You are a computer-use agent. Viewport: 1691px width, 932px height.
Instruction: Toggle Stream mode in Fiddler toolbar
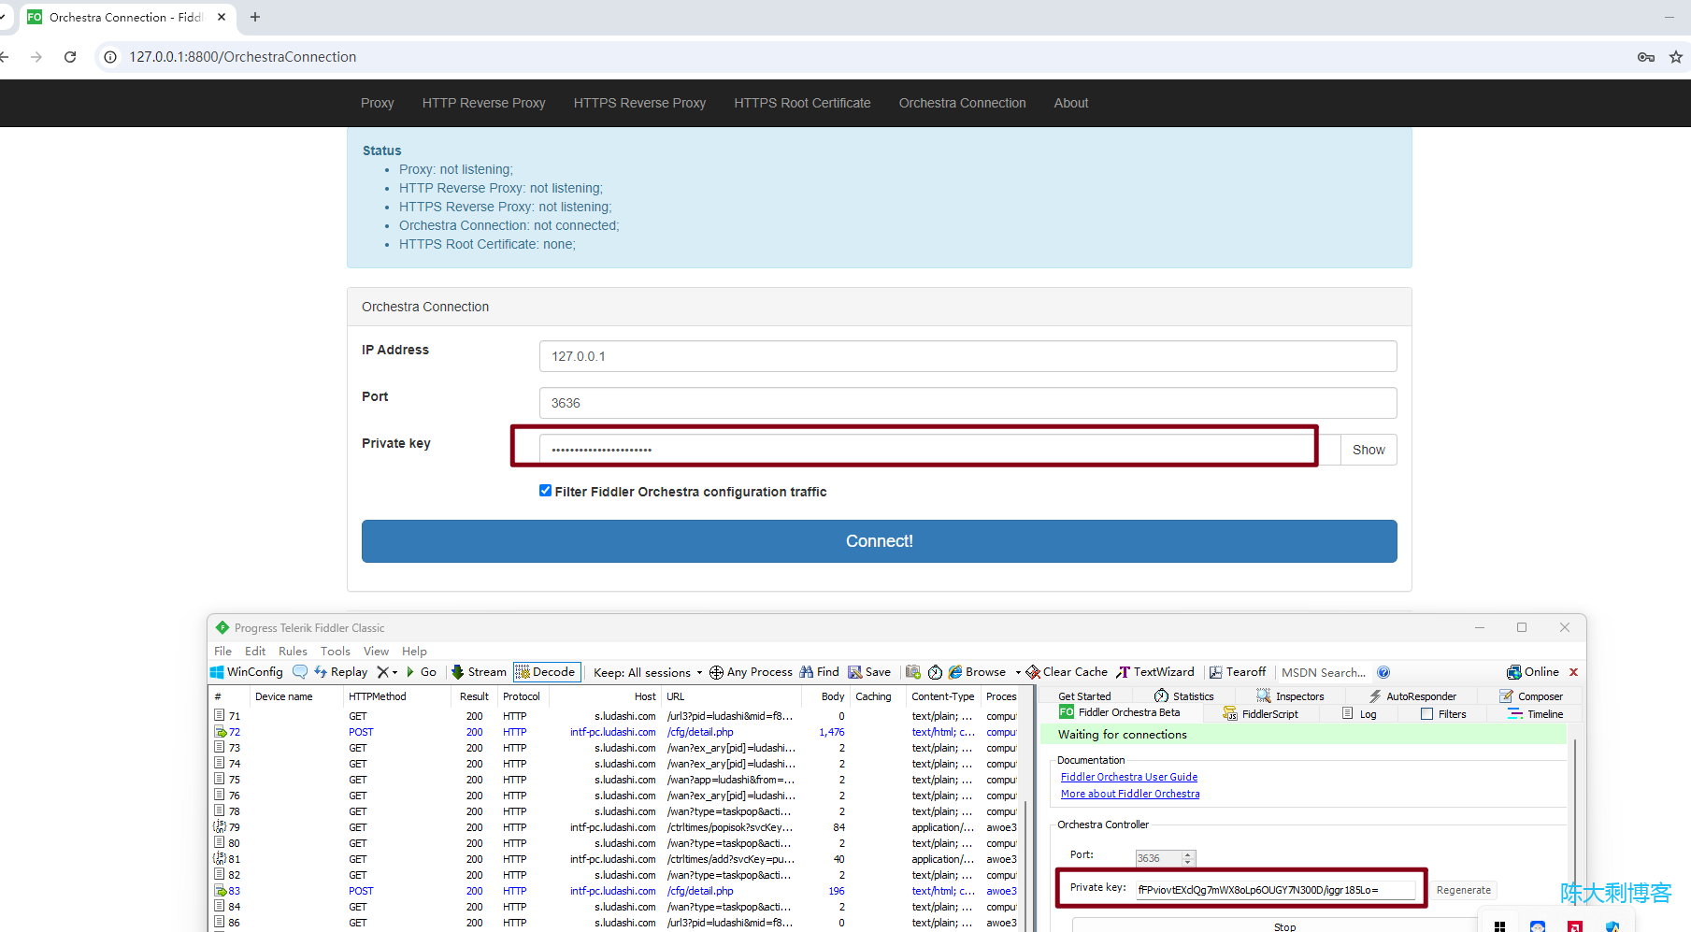(x=479, y=672)
